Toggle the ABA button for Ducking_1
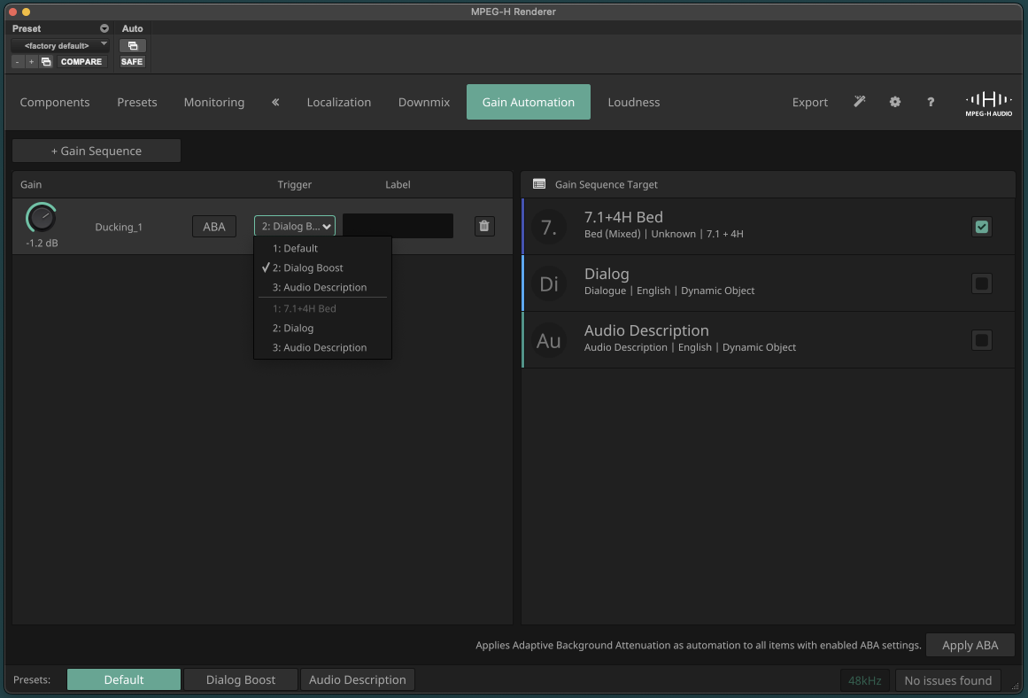Screen dimensions: 1028x698 point(213,227)
